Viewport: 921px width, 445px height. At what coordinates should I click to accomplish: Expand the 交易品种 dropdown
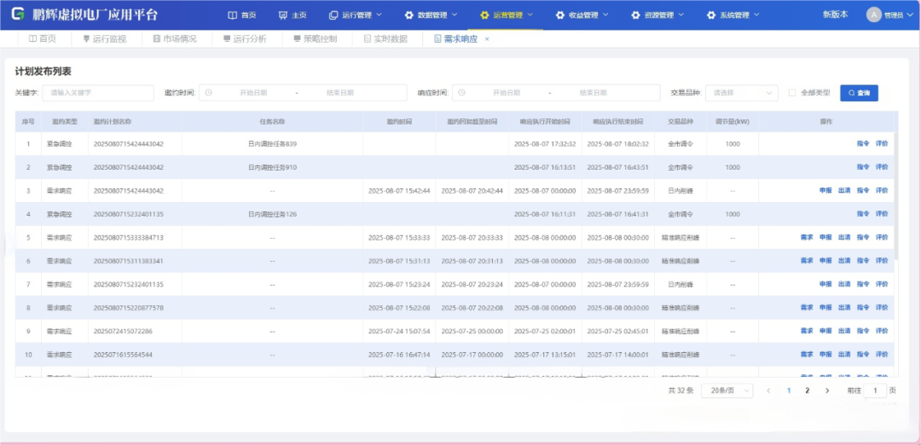[x=741, y=93]
